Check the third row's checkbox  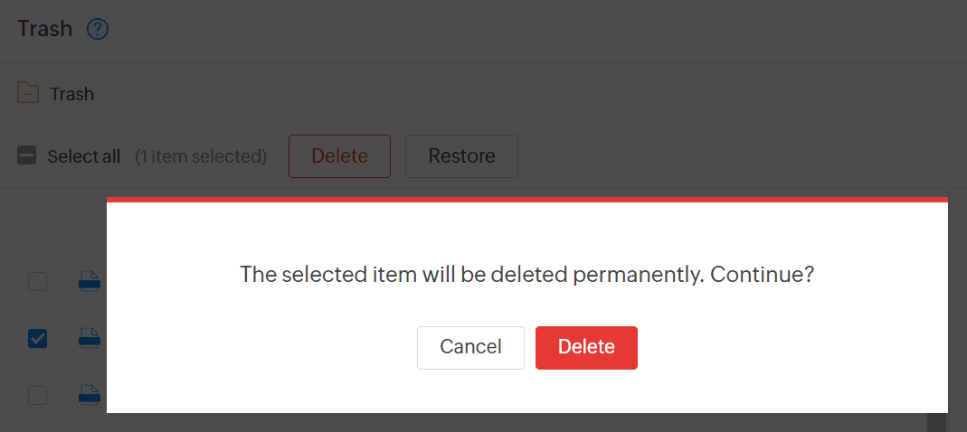[x=37, y=395]
